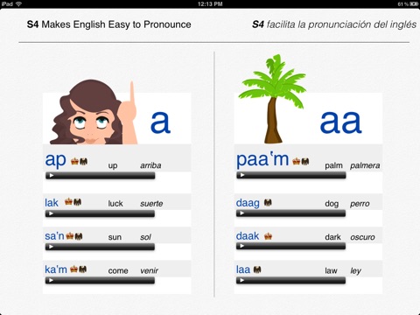Screen dimensions: 420x315
Task: Click the English word 'palm'
Action: pyautogui.click(x=333, y=165)
